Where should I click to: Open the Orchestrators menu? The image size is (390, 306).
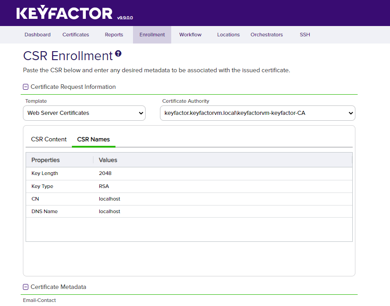pos(266,35)
